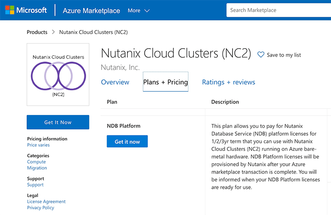Image resolution: width=331 pixels, height=215 pixels.
Task: Go to Products breadcrumb link
Action: [x=37, y=32]
